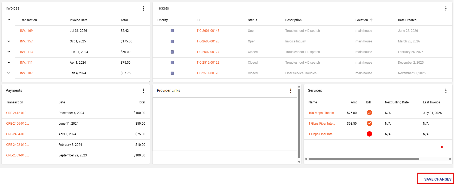Select the 'September 29, 2023' payment date
The height and width of the screenshot is (184, 454).
point(72,155)
